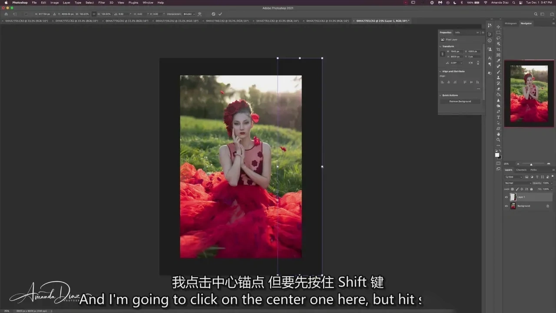The height and width of the screenshot is (313, 556).
Task: Toggle lock transparent pixels in Layers
Action: (512, 189)
